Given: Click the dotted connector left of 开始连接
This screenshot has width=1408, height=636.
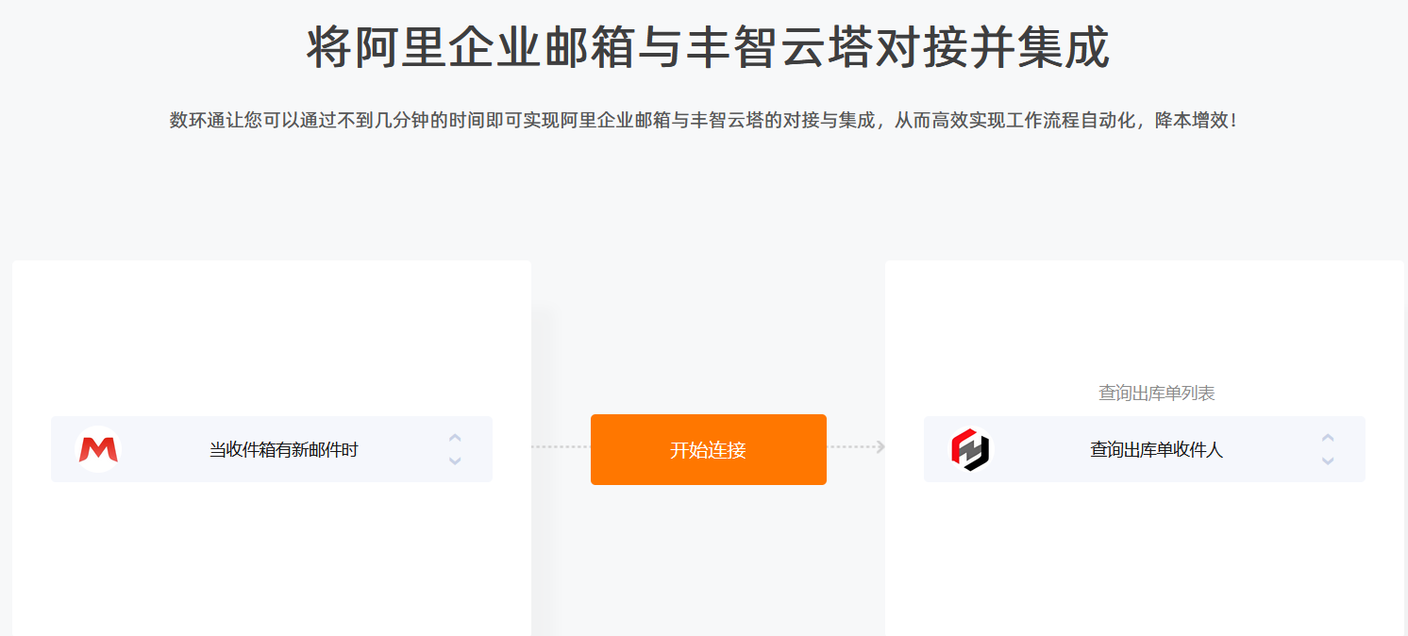Looking at the screenshot, I should [x=561, y=447].
